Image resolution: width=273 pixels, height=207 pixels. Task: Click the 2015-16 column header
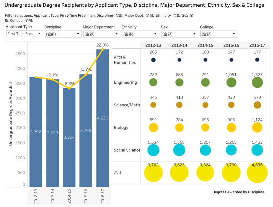coord(231,45)
